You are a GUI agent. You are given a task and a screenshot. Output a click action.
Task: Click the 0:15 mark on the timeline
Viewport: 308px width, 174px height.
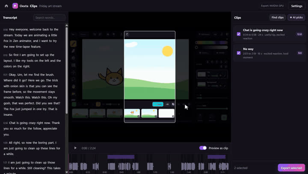click(88, 172)
